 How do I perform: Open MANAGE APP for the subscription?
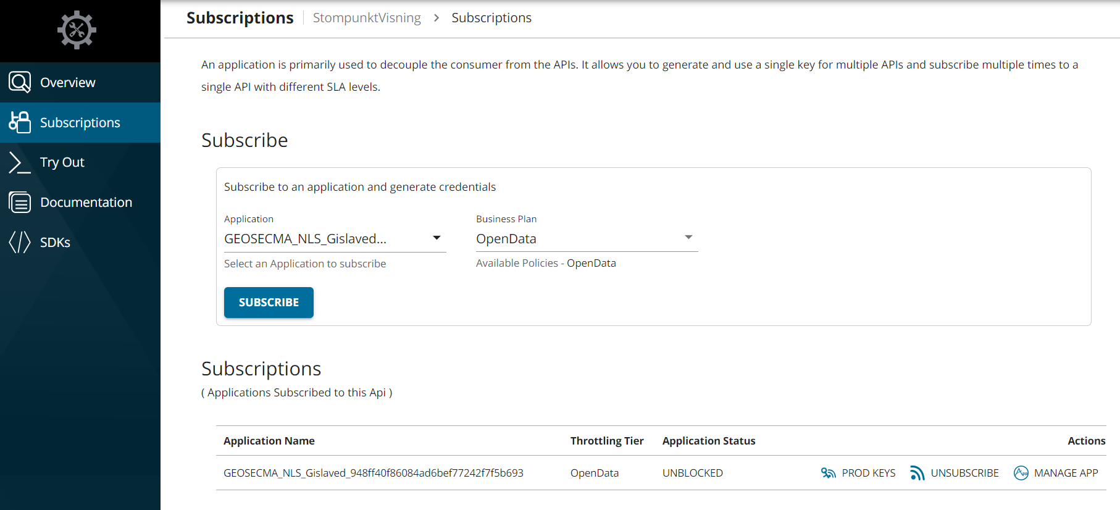point(1066,473)
